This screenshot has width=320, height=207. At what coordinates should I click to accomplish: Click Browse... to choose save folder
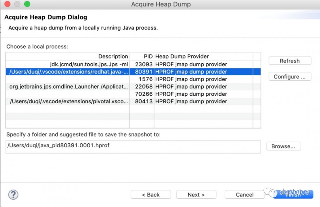tap(283, 146)
